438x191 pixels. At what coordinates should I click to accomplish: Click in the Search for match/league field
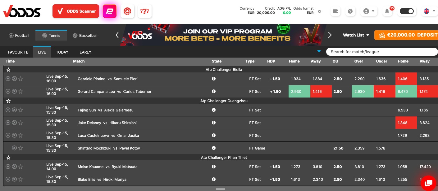click(x=382, y=52)
